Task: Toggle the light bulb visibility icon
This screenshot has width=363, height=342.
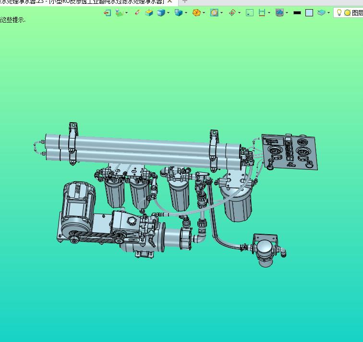Action: point(339,13)
